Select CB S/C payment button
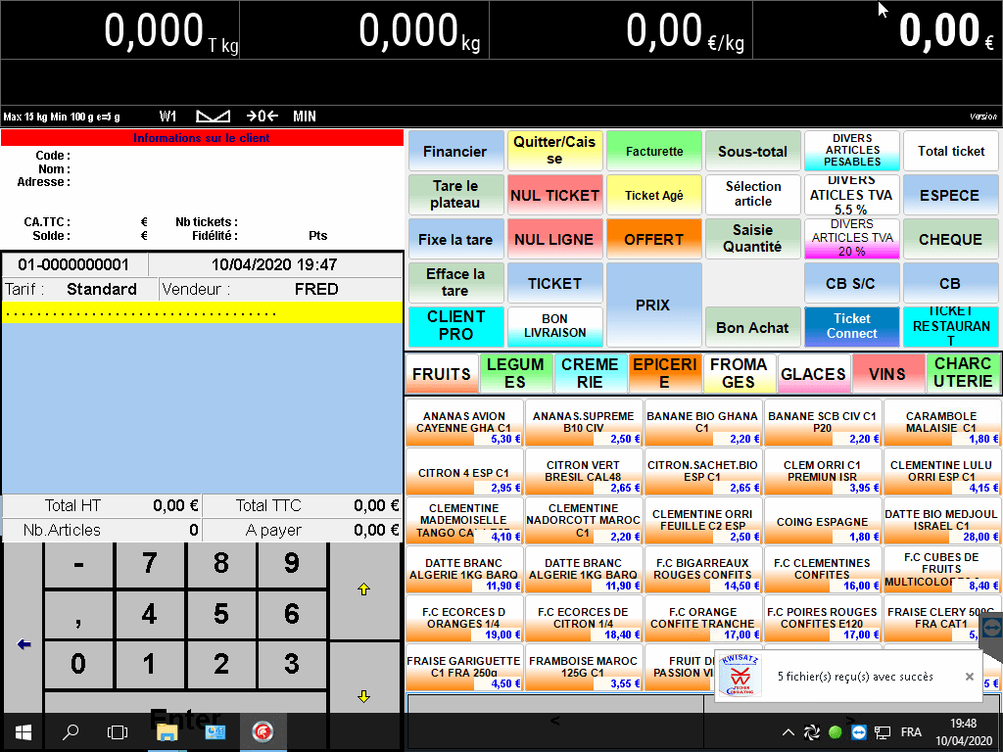This screenshot has width=1003, height=752. [851, 283]
